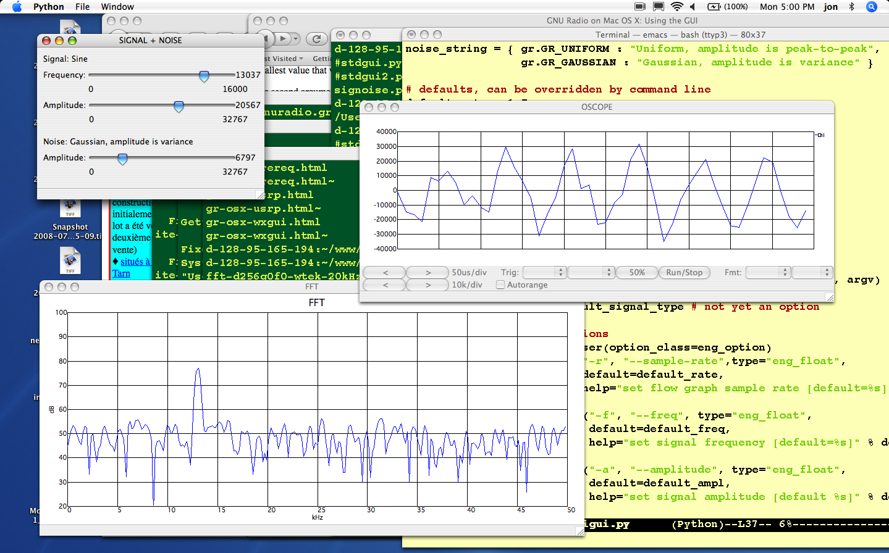Viewport: 889px width, 553px height.
Task: Click the noise Amplitude slider thumb at 6797
Action: pos(122,159)
